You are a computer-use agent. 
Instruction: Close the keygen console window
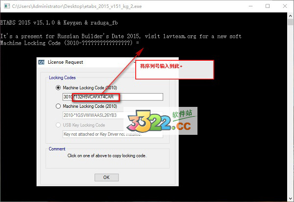pos(285,6)
